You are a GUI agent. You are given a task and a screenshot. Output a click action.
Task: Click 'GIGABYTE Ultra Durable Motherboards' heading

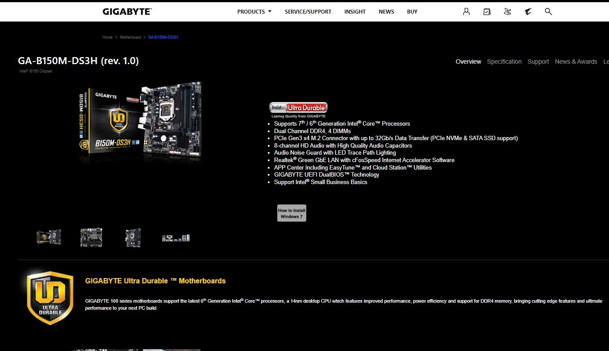coord(155,281)
